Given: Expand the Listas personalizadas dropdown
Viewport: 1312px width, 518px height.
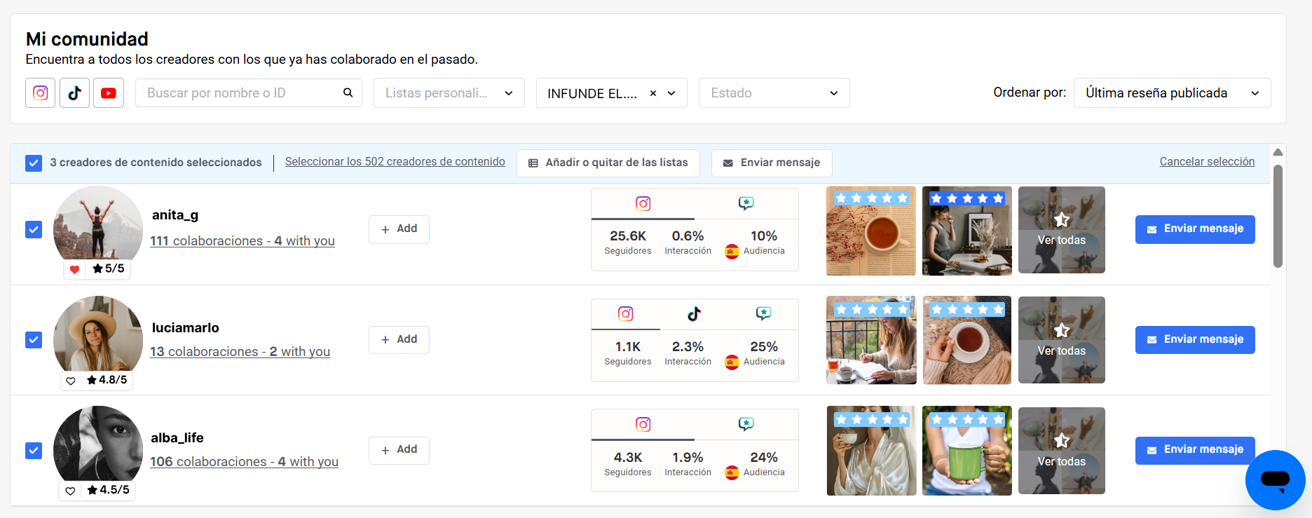Looking at the screenshot, I should pos(449,93).
